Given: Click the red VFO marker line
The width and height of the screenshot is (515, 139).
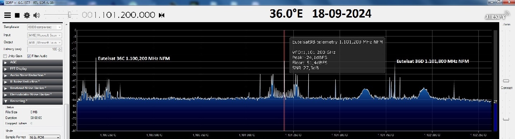Looking at the screenshot, I should pos(284,80).
